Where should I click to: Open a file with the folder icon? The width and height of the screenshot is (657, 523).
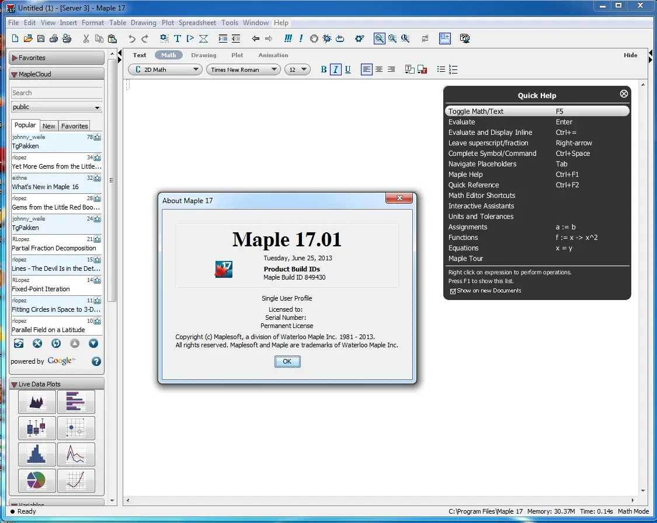pos(28,39)
